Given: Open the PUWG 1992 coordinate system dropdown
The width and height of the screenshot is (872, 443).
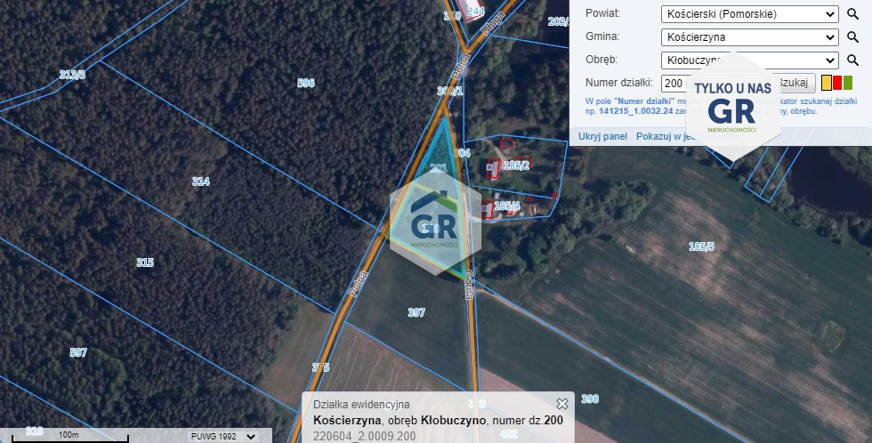Looking at the screenshot, I should point(223,437).
